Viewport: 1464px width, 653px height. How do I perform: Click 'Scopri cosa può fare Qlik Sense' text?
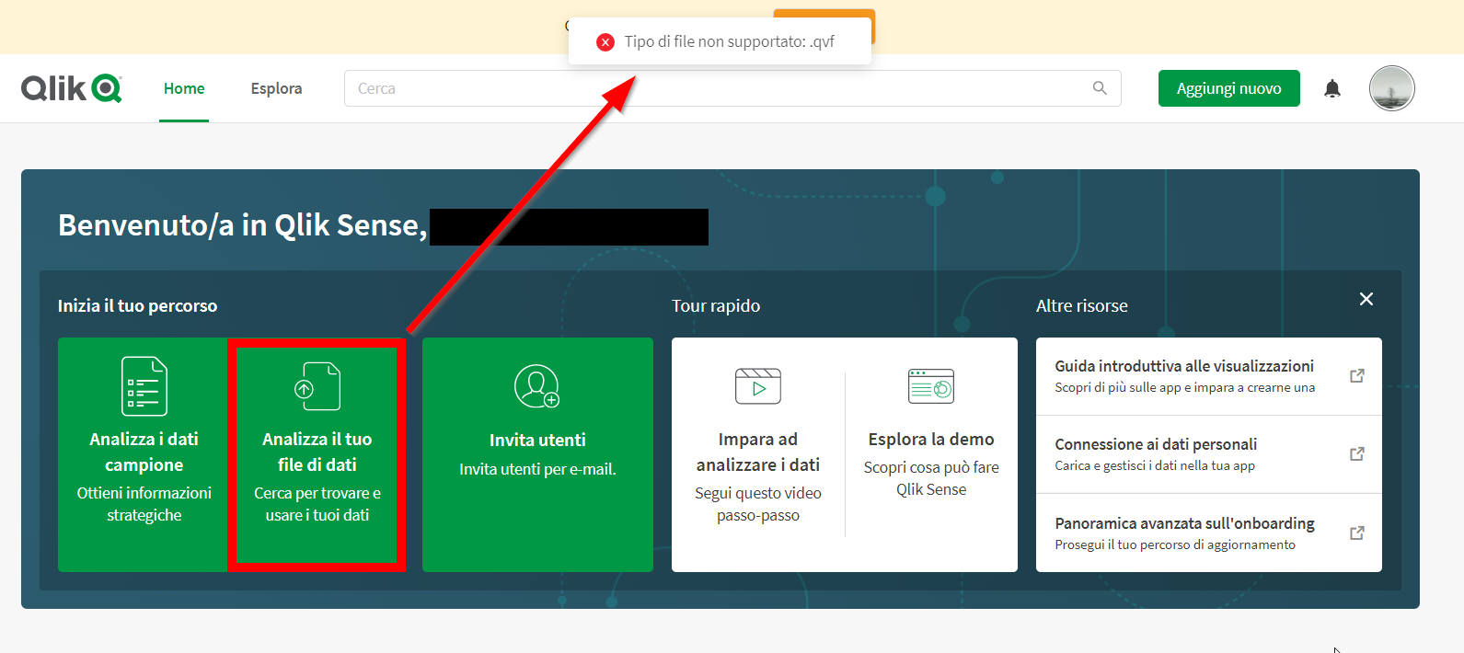pos(931,478)
